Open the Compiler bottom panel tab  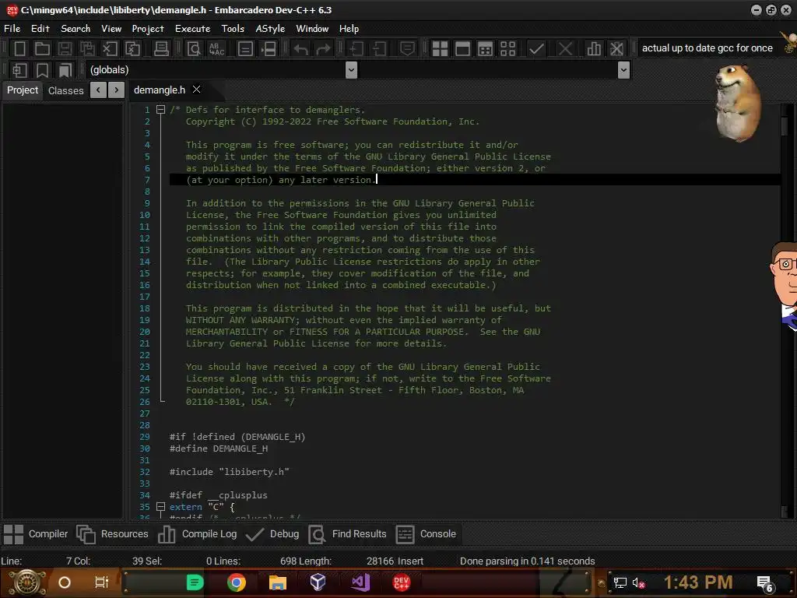(36, 534)
